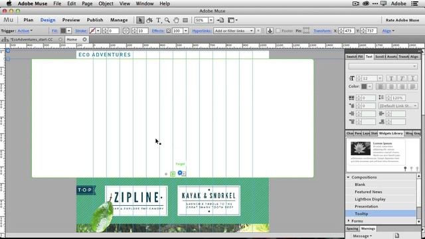The height and width of the screenshot is (239, 425).
Task: Click the tooltip composition options icon on canvas
Action: 180,173
